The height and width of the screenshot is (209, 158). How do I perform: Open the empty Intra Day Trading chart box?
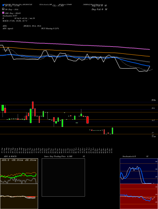click(x=63, y=177)
